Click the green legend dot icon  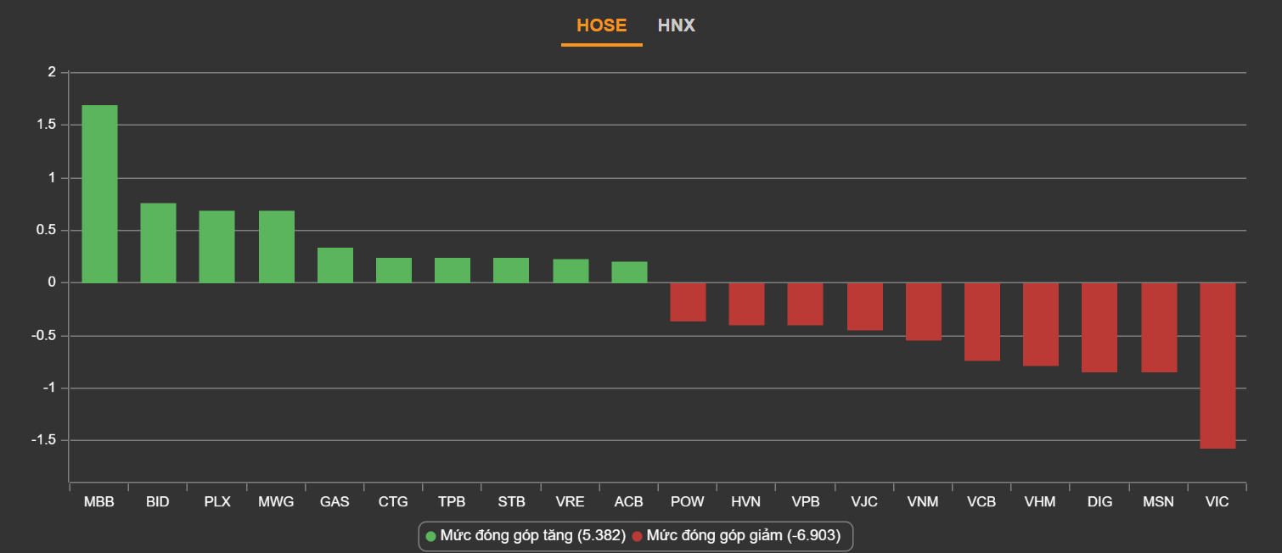(x=430, y=536)
